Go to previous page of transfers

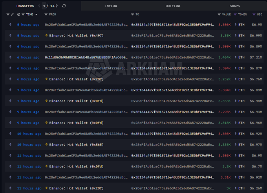[x=39, y=6]
